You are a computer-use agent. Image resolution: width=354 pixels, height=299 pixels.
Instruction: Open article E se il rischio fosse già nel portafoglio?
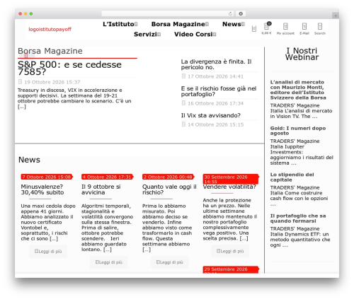pyautogui.click(x=219, y=91)
